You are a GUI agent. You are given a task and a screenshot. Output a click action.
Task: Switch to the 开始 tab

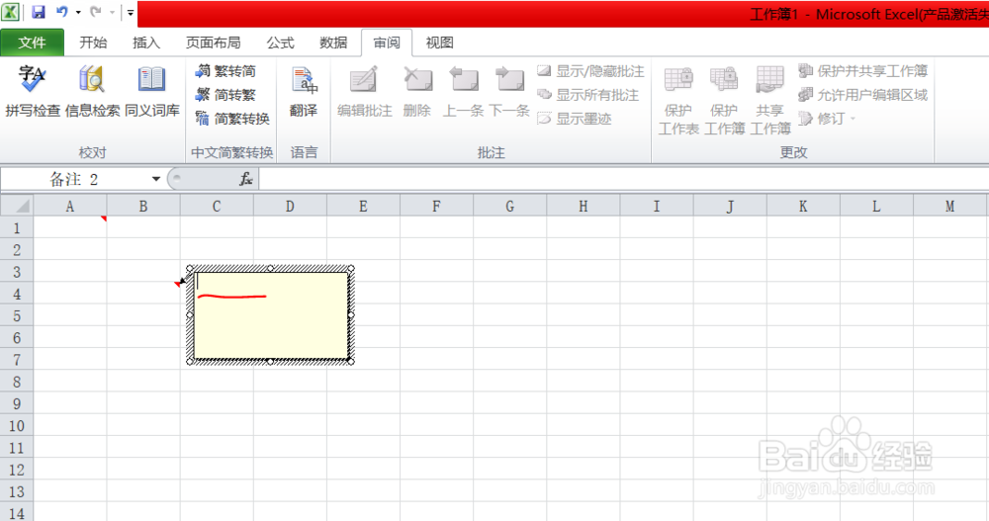coord(93,43)
